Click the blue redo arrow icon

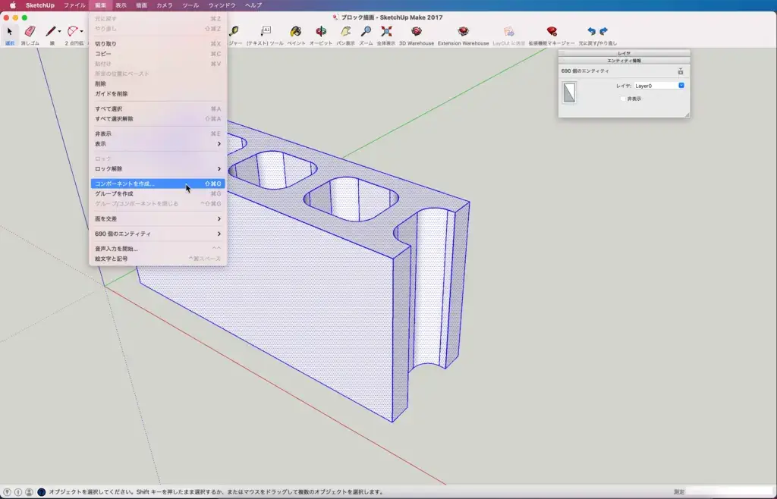[603, 32]
